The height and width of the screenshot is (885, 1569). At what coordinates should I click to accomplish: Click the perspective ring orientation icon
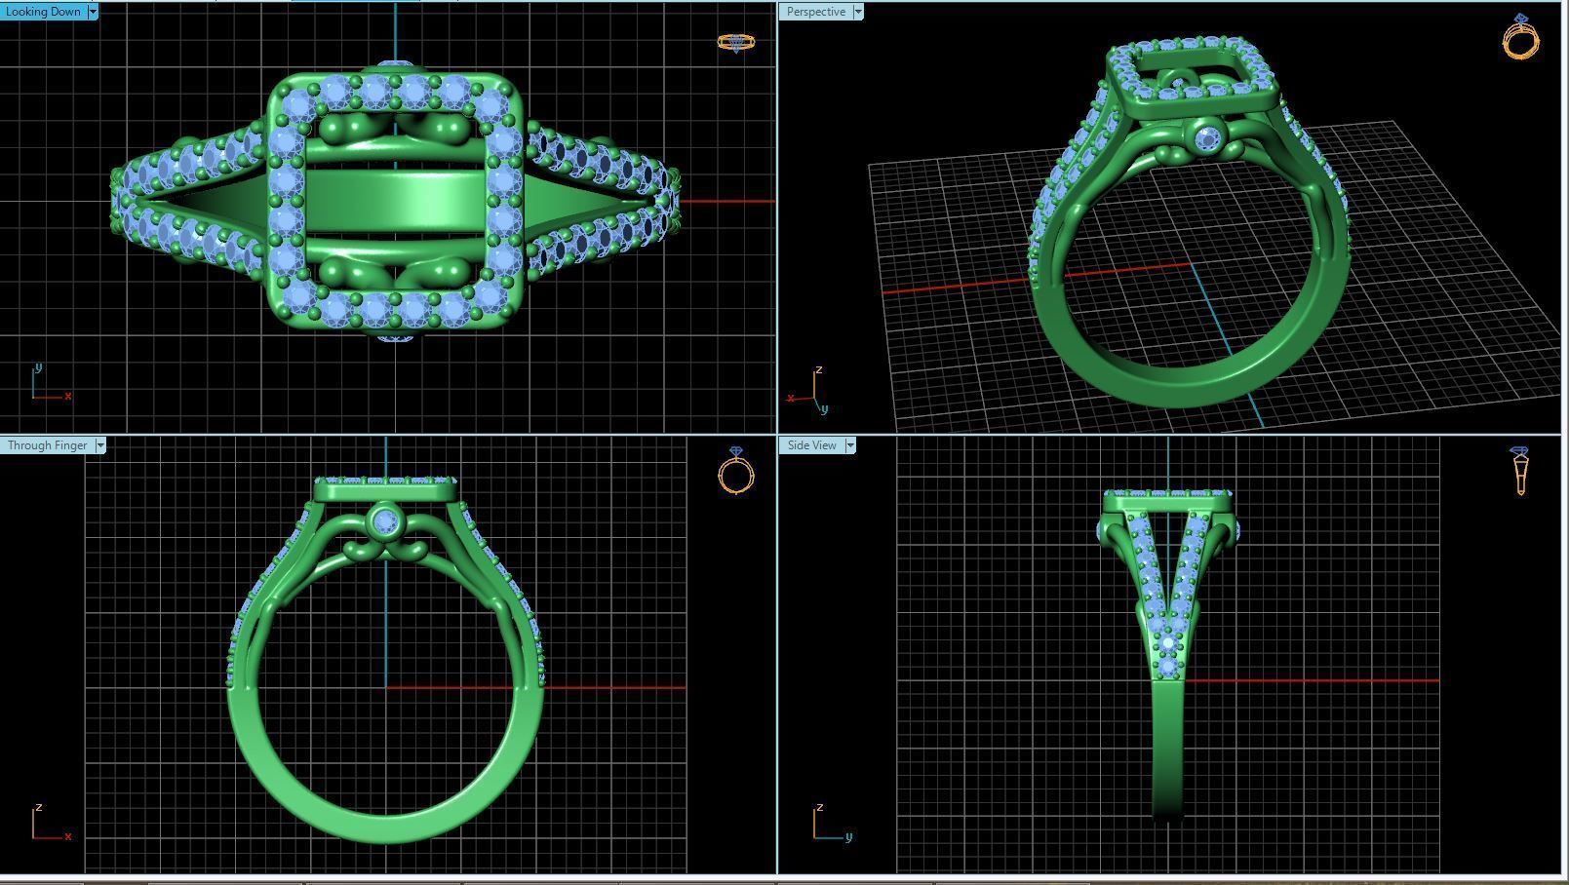tap(1521, 37)
